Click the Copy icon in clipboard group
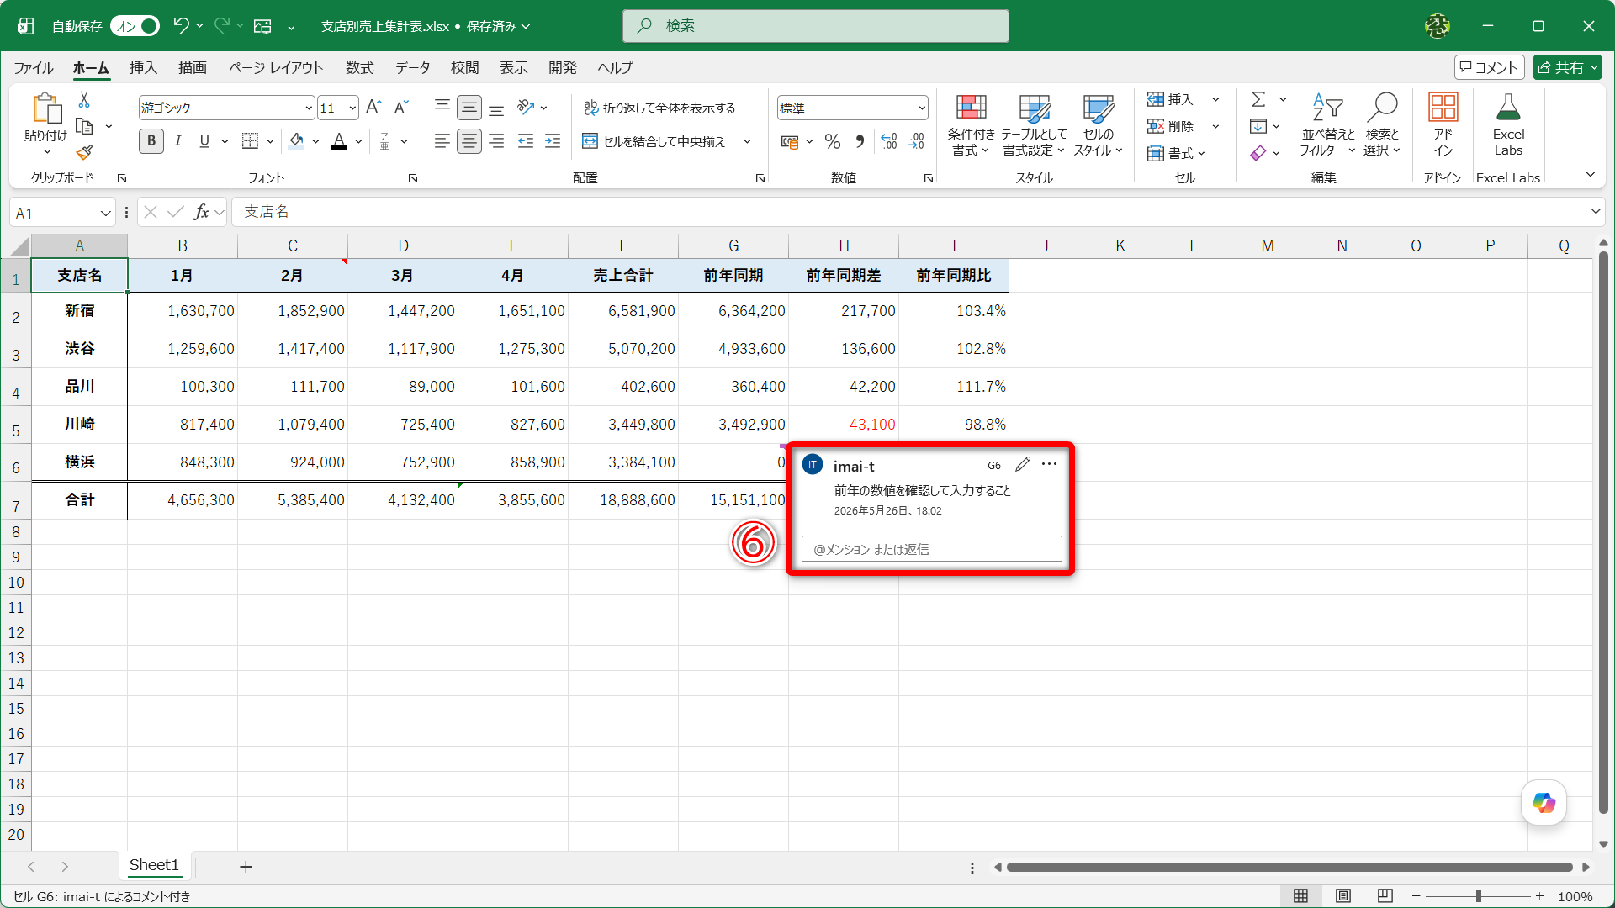Image resolution: width=1615 pixels, height=908 pixels. coord(84,126)
